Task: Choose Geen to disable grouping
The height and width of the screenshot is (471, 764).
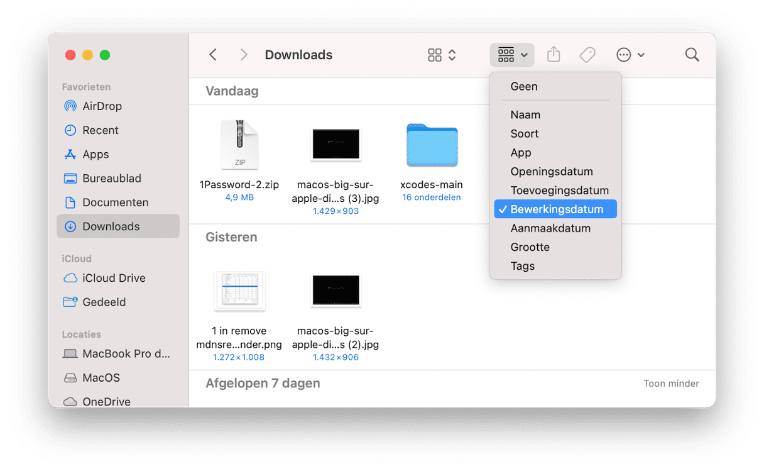Action: click(x=524, y=87)
